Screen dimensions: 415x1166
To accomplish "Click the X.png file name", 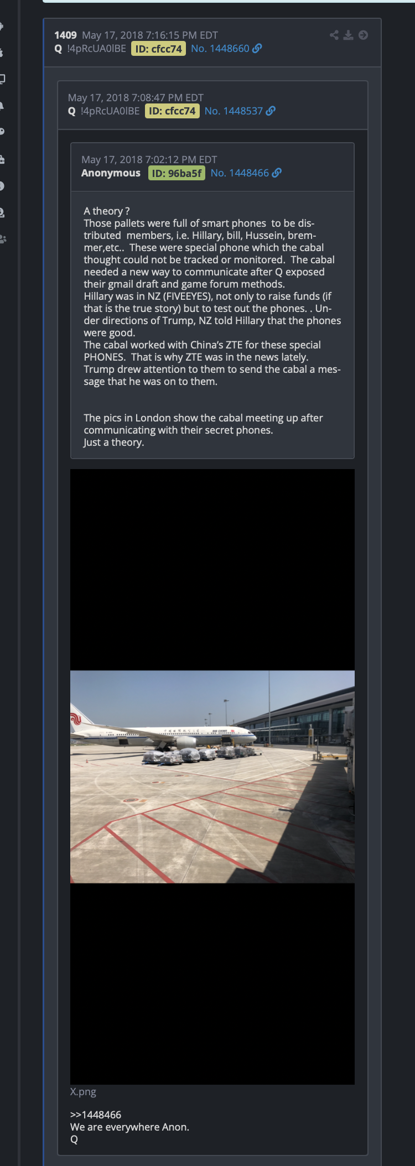I will [x=83, y=1092].
